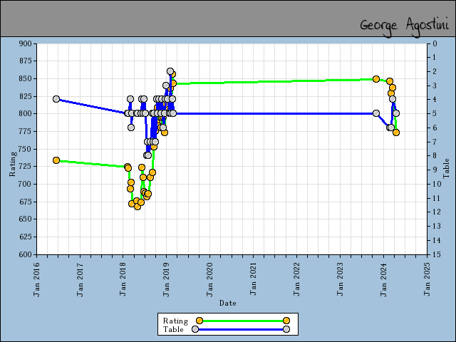Click the 10 table axis value
The width and height of the screenshot is (456, 342).
point(437,184)
